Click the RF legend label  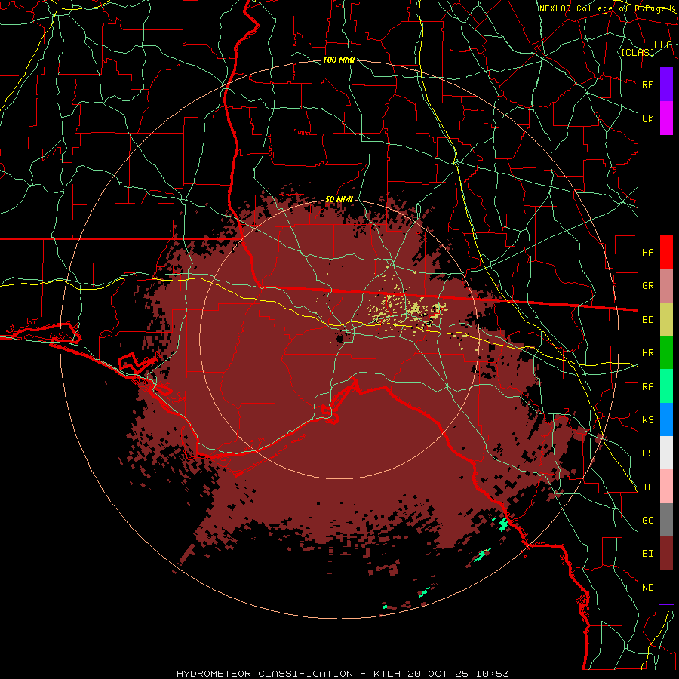tap(647, 84)
